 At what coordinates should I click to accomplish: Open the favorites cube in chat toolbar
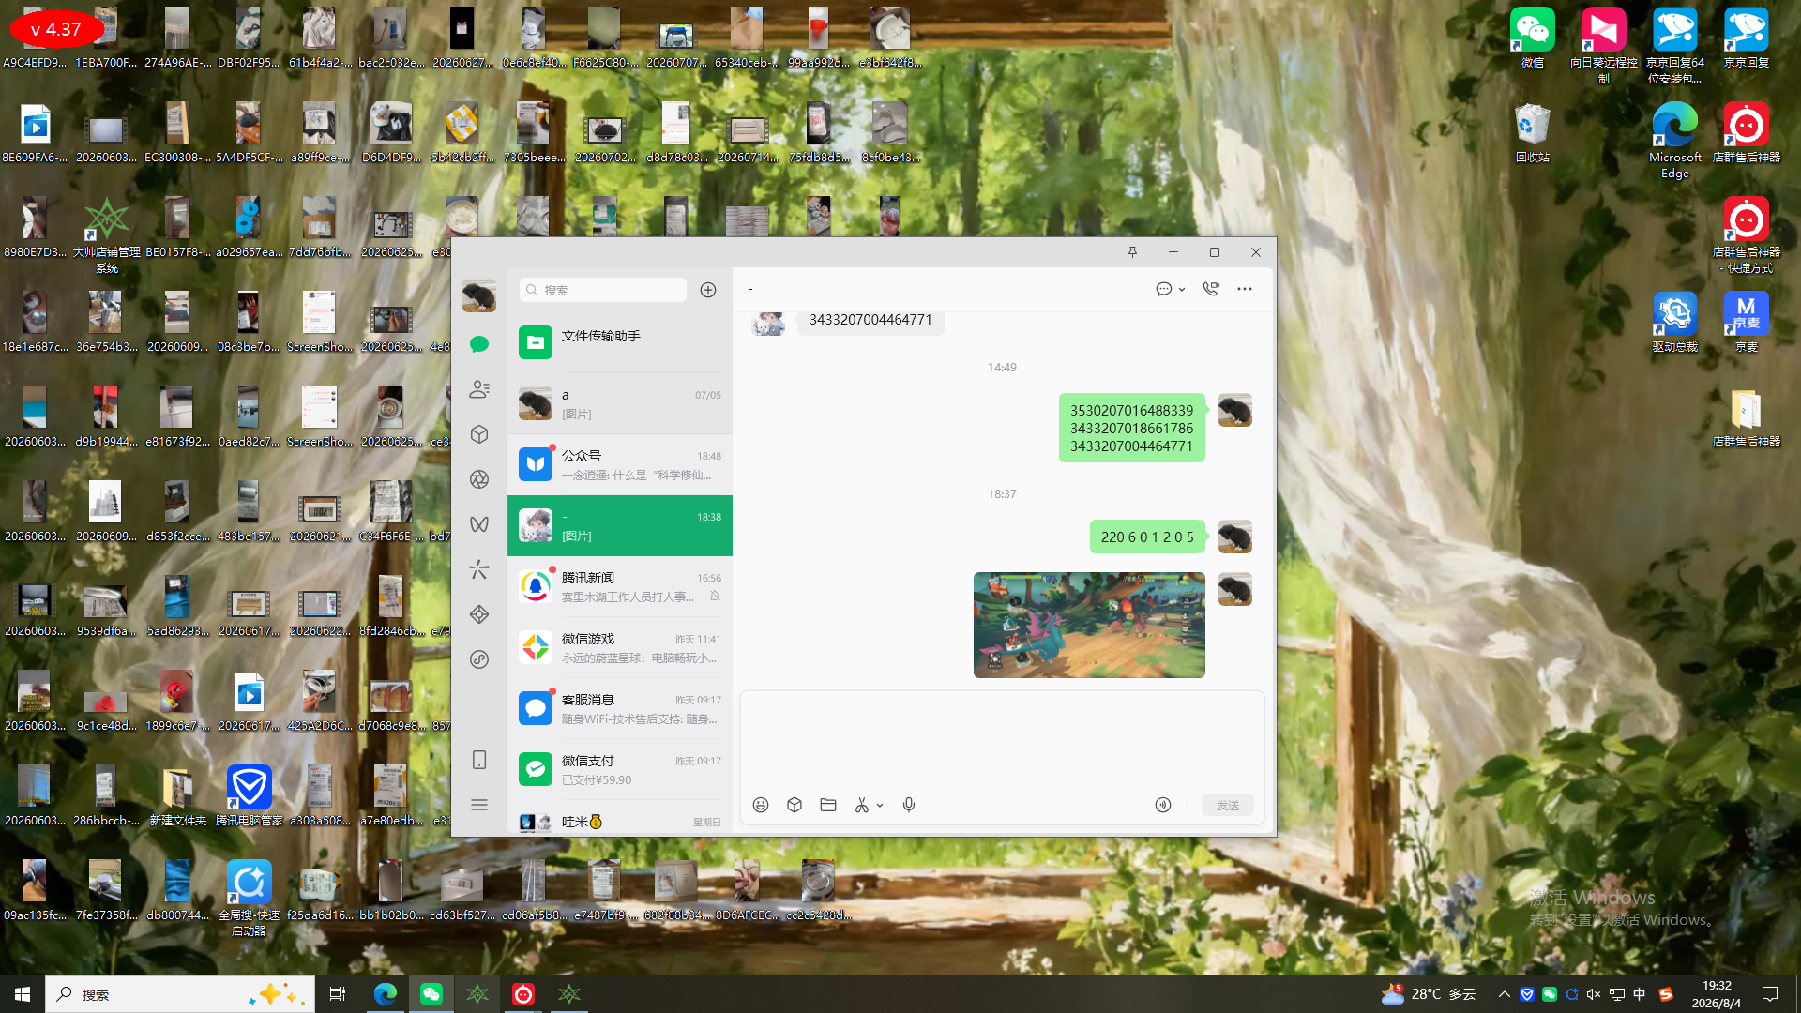[x=795, y=805]
